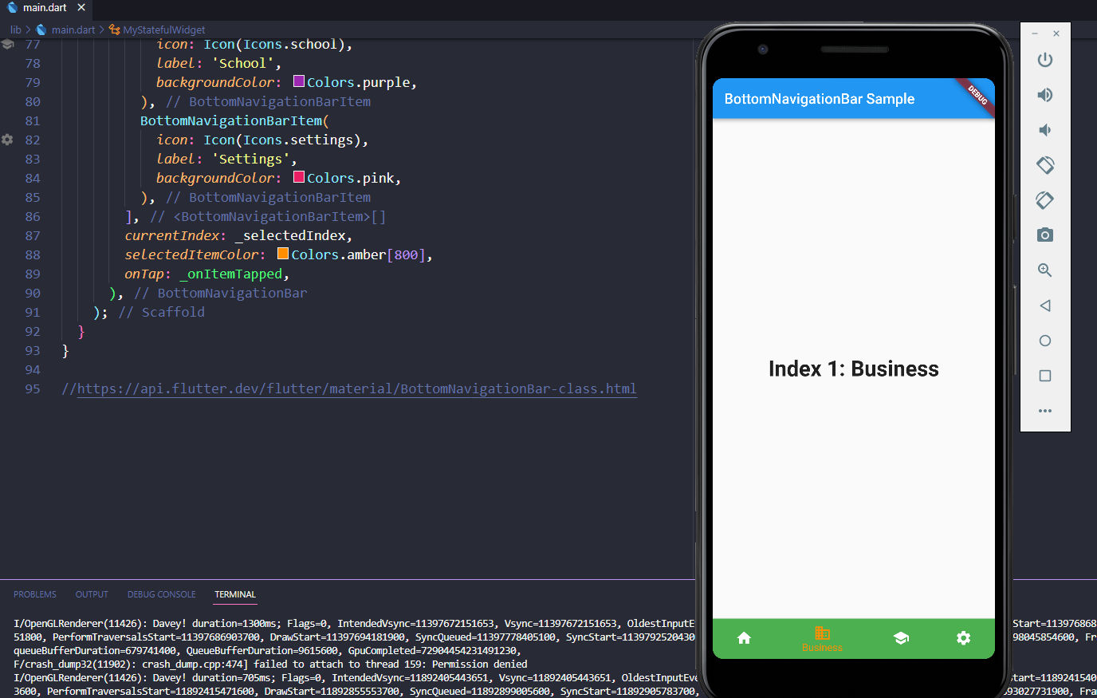Image resolution: width=1097 pixels, height=698 pixels.
Task: Close the main.dart editor tab
Action: [81, 7]
